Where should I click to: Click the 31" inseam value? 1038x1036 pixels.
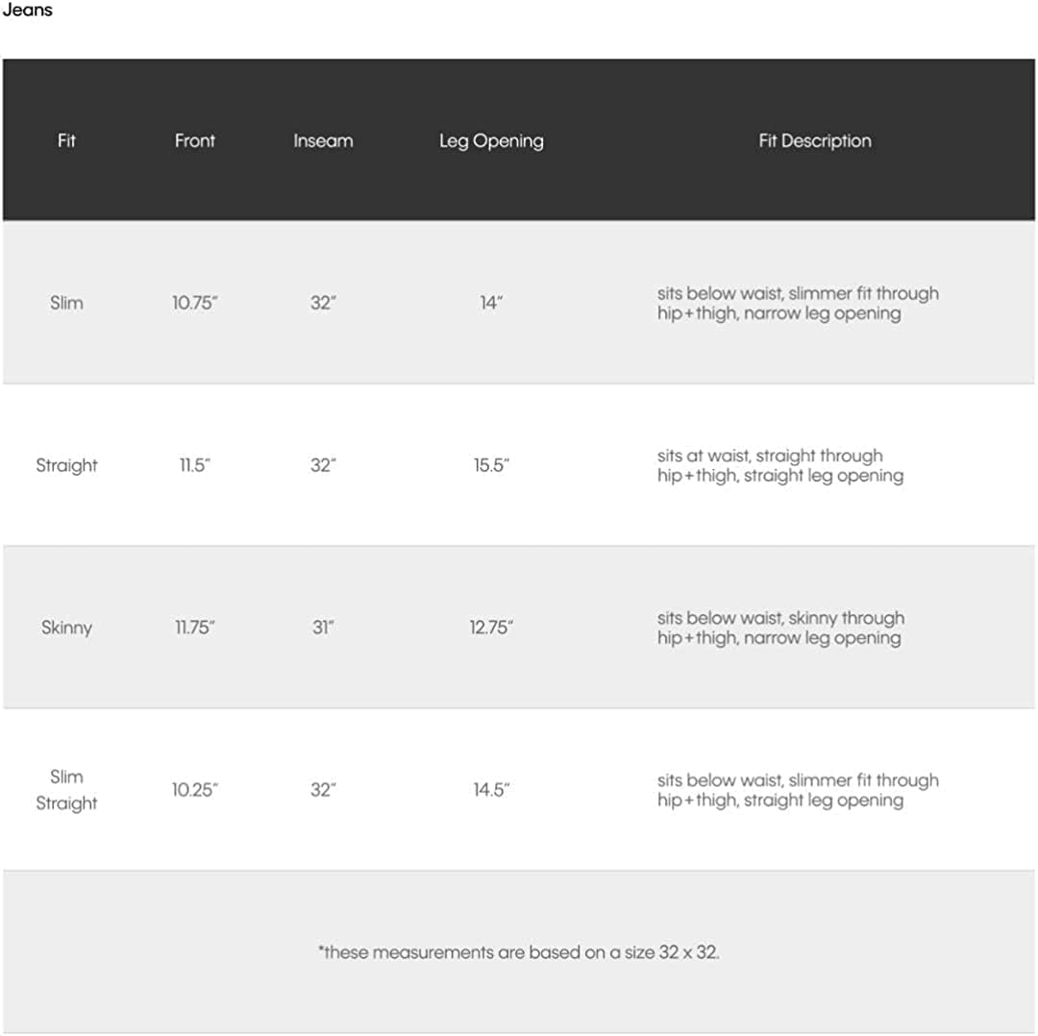pos(323,628)
